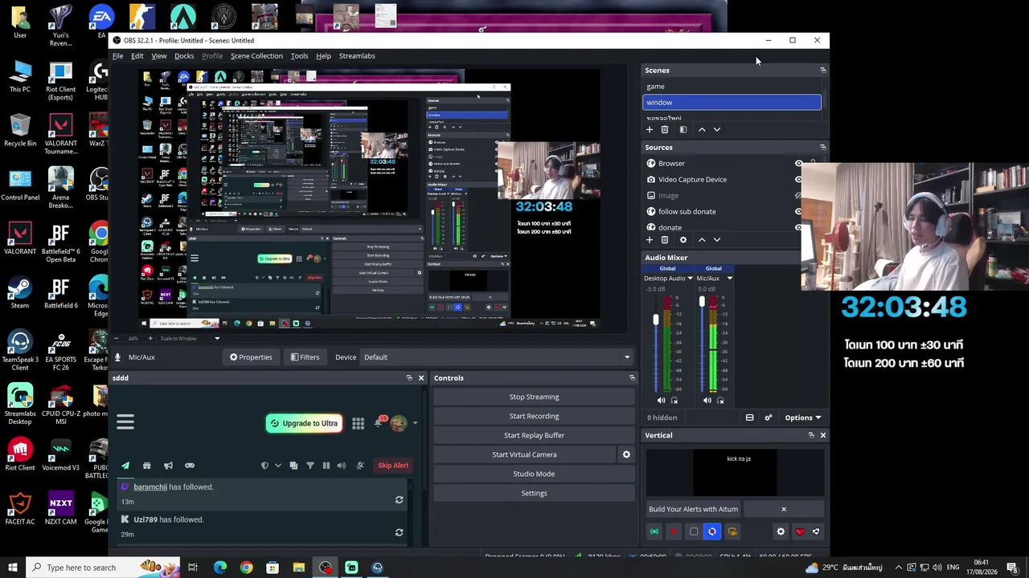The height and width of the screenshot is (578, 1029).
Task: Open OBS Settings from Controls
Action: [x=534, y=493]
